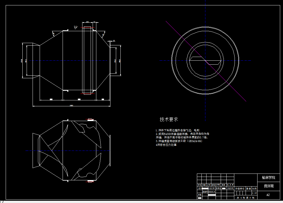Image resolution: width=283 pixels, height=203 pixels.
Task: Select note line 2 mentioning E4303 welding rod
Action: click(182, 136)
